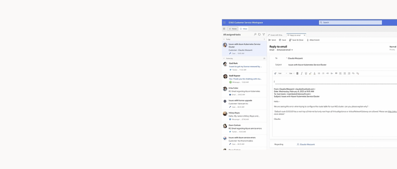Image resolution: width=397 pixels, height=169 pixels.
Task: Open the Issues with Sma... session tab
Action: click(x=277, y=35)
